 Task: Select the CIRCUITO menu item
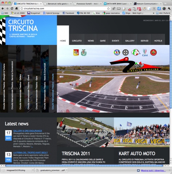[77, 41]
